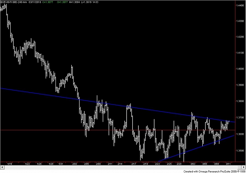This screenshot has height=173, width=246.
Task: Click the 1/19 date axis label
Action: point(10,164)
